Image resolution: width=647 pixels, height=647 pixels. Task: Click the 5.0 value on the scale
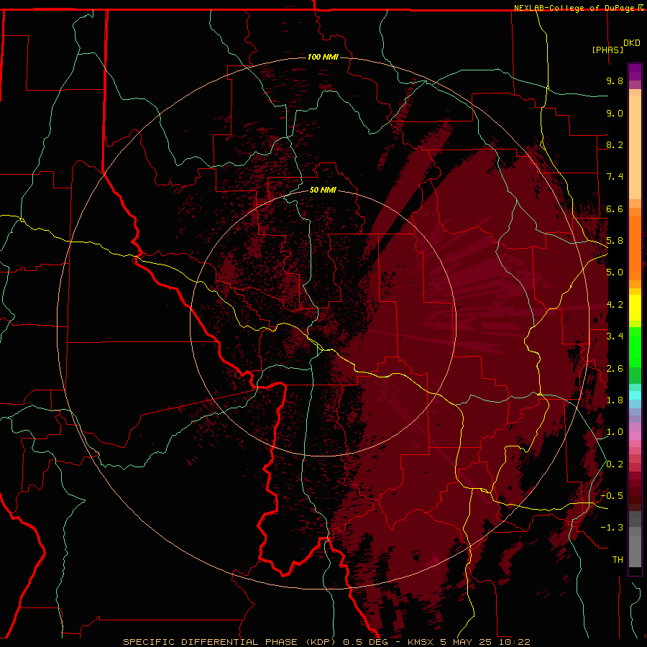click(x=615, y=272)
